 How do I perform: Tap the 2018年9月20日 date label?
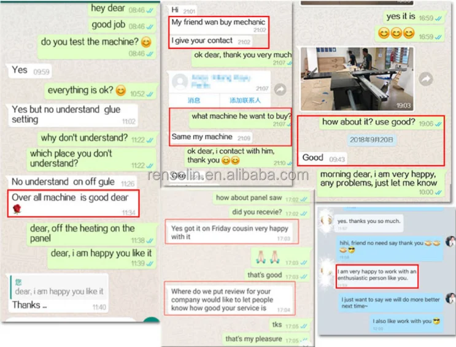371,140
